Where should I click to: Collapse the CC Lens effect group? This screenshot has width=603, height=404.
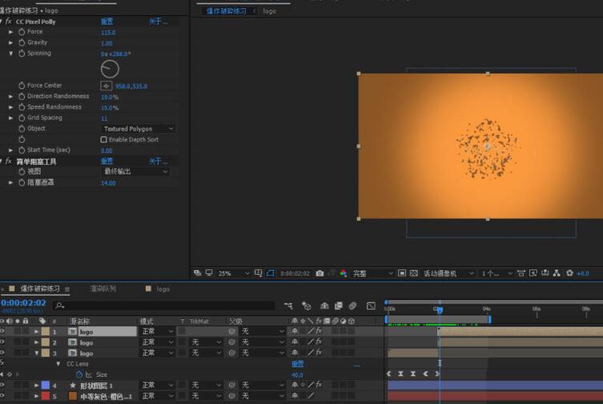click(x=58, y=364)
